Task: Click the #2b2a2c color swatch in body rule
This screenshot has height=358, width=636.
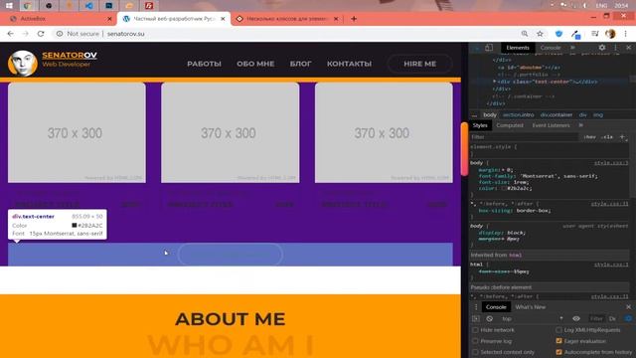Action: pos(504,188)
